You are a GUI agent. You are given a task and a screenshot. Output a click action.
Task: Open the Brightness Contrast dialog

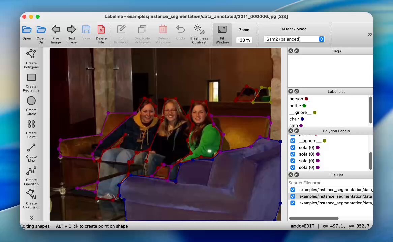[x=199, y=34]
